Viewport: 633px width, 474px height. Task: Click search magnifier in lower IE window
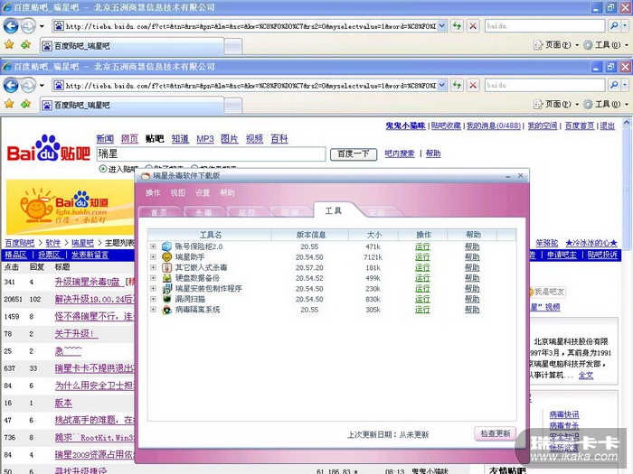click(614, 85)
